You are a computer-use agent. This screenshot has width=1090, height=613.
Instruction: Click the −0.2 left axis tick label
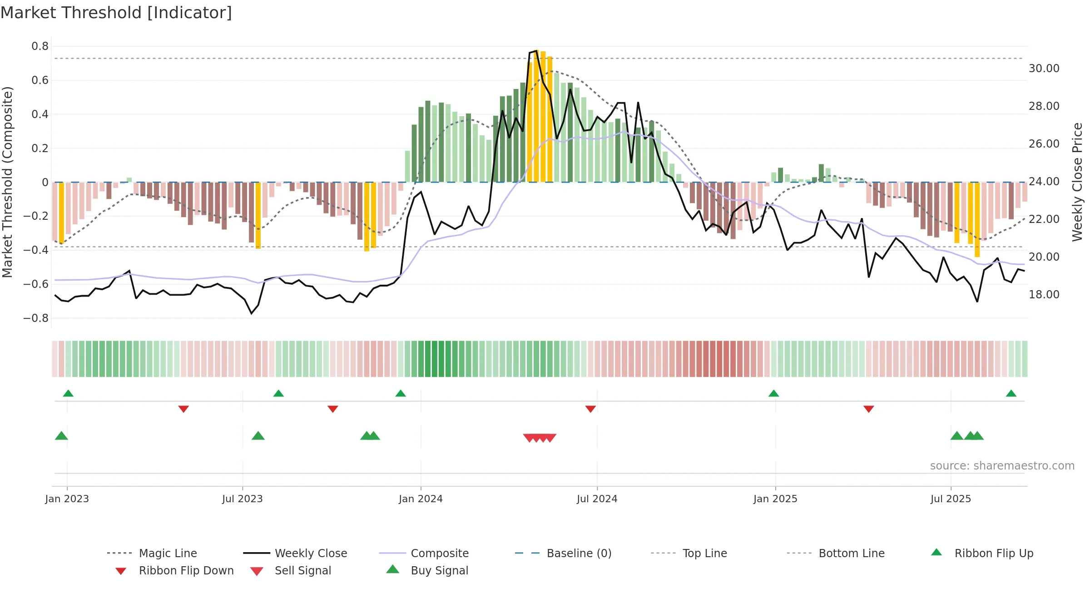(36, 216)
